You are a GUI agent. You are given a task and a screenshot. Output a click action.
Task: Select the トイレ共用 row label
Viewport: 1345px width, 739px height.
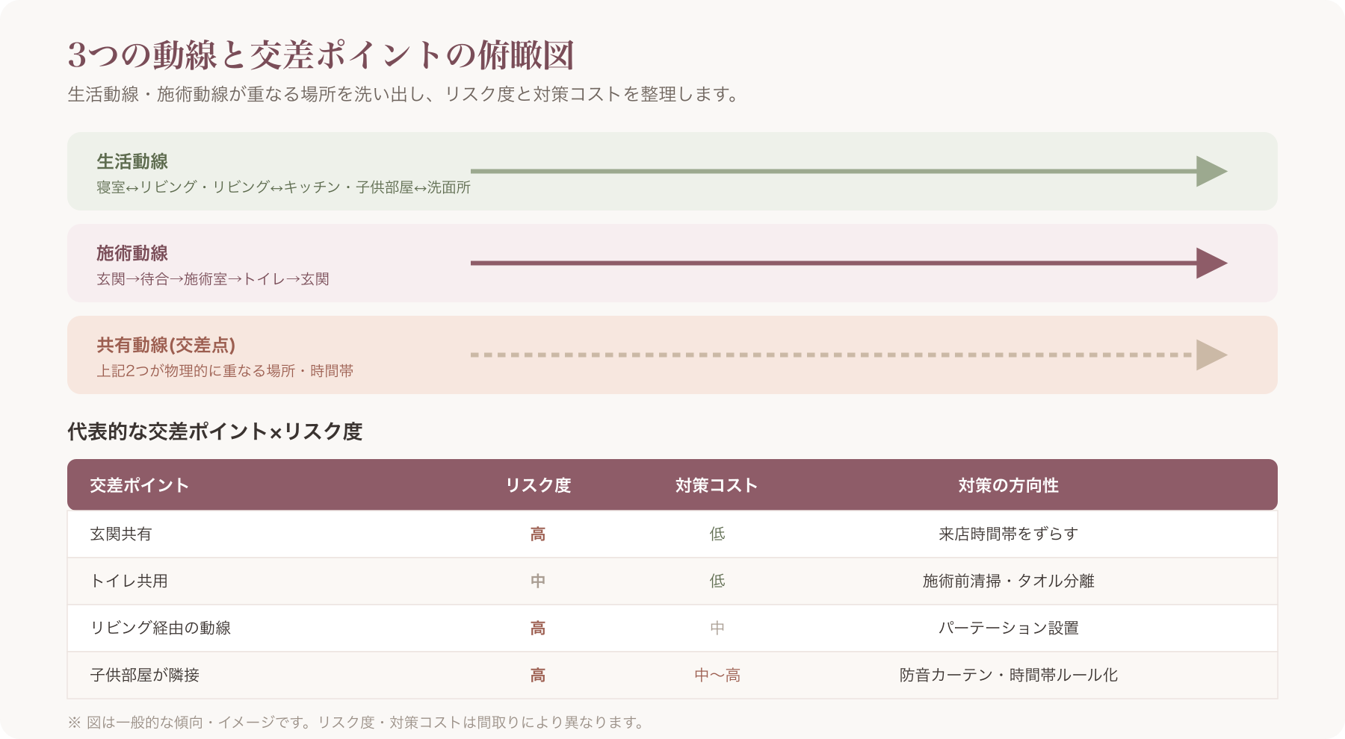(129, 581)
